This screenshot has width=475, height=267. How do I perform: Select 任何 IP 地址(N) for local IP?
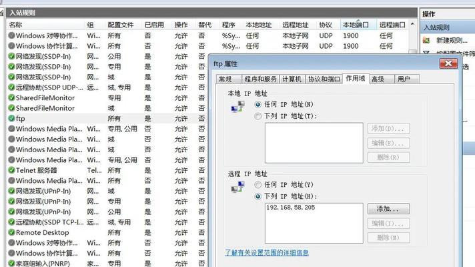pos(258,105)
